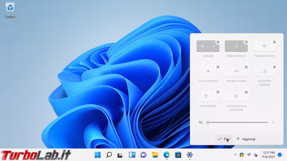287x161 pixels.
Task: Open the Start menu
Action: pos(97,155)
